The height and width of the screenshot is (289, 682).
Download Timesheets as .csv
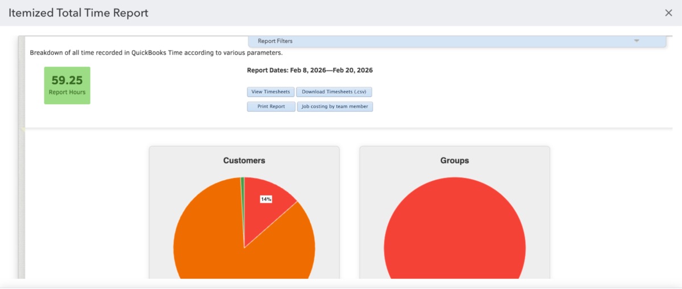coord(334,92)
